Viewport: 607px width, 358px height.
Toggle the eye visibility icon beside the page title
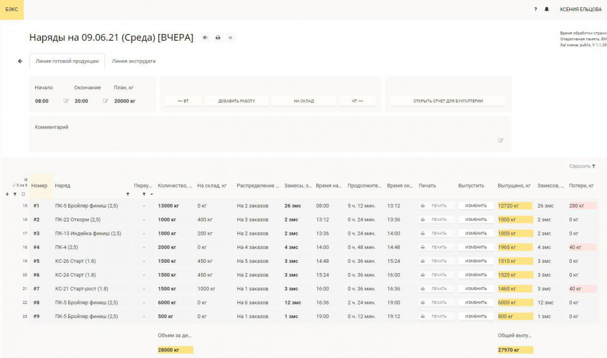(x=205, y=38)
